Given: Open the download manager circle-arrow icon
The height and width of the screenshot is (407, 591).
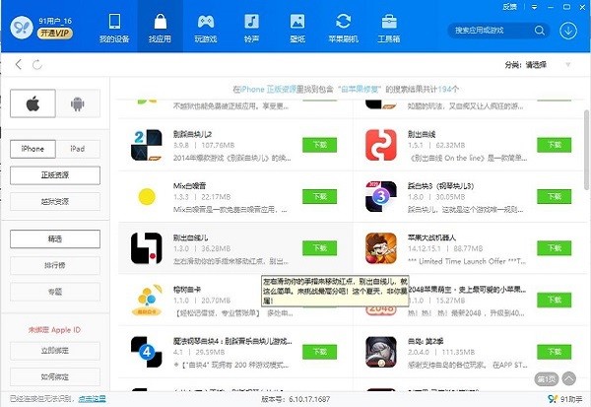Looking at the screenshot, I should (x=568, y=31).
